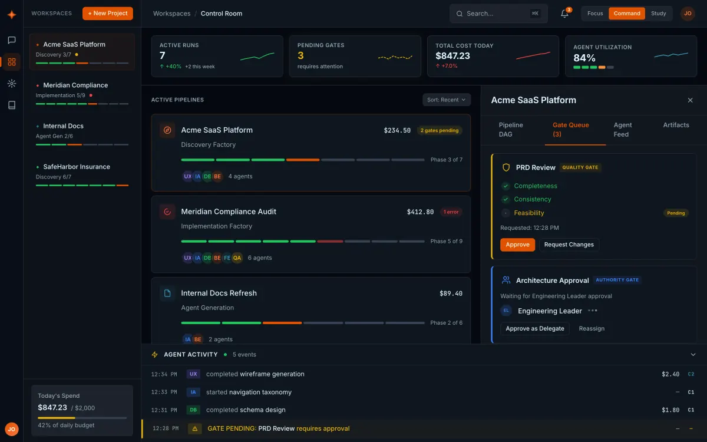The width and height of the screenshot is (707, 442).
Task: Collapse the Agent Activity panel chevron
Action: (x=693, y=355)
